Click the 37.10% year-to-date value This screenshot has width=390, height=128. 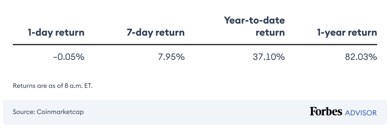click(268, 57)
